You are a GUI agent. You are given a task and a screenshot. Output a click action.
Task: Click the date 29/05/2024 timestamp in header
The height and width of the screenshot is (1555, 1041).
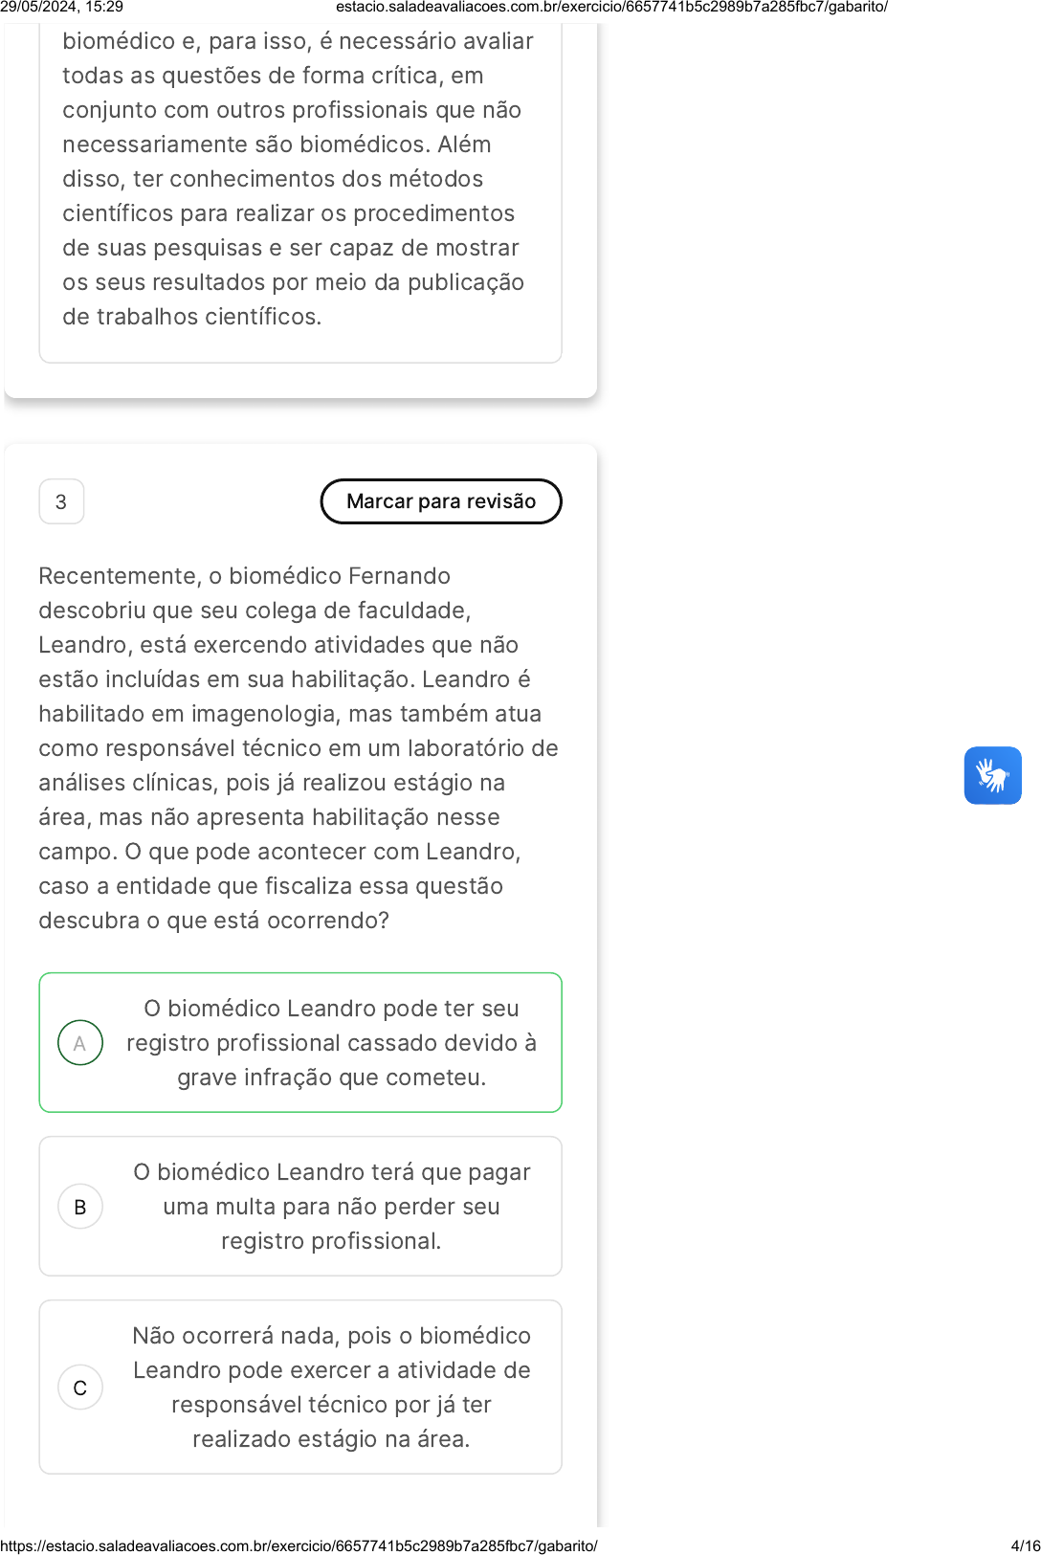pos(61,7)
